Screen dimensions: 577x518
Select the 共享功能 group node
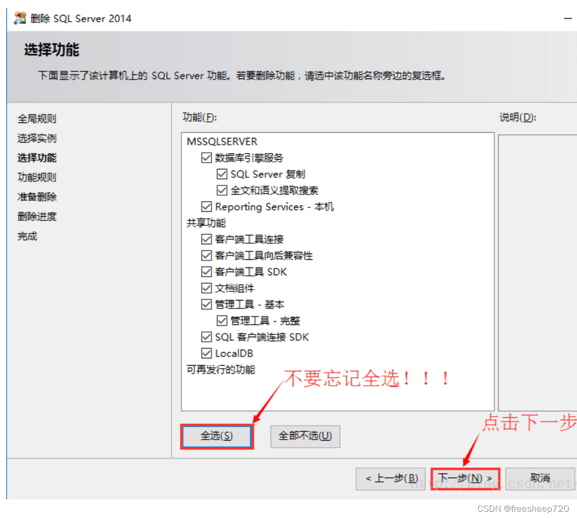click(206, 223)
